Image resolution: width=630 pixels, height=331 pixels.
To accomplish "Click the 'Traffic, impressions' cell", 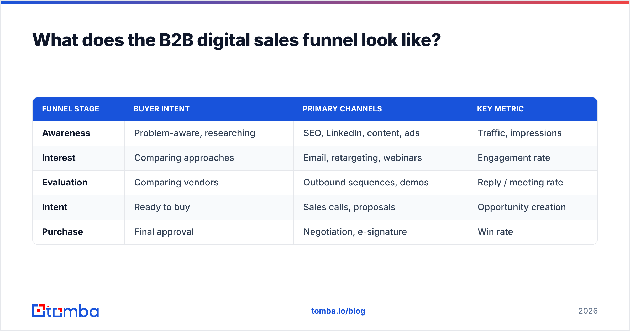I will click(533, 133).
